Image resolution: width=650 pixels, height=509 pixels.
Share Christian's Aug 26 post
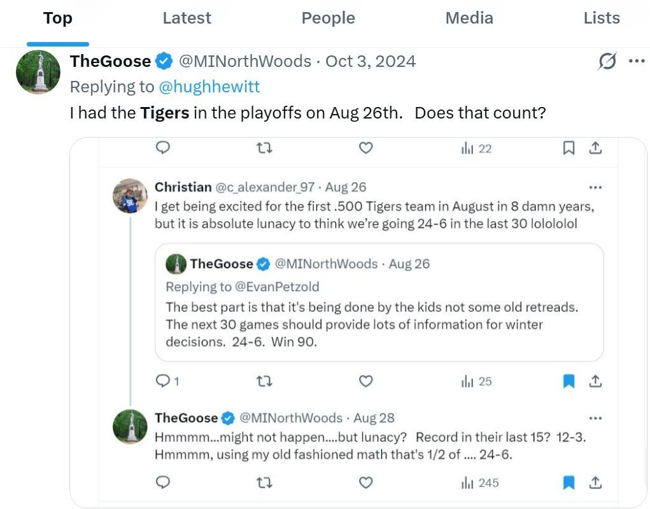point(595,381)
